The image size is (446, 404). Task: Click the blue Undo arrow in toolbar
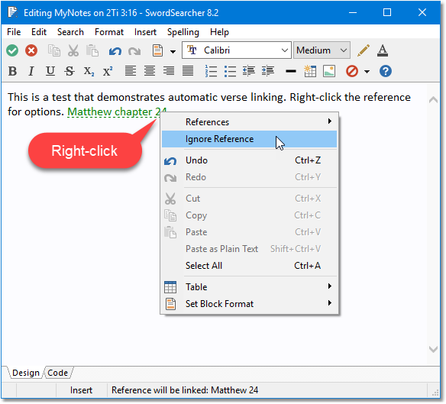(x=115, y=51)
